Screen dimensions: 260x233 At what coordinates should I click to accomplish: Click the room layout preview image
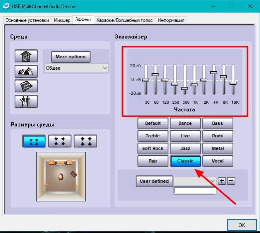pos(61,177)
